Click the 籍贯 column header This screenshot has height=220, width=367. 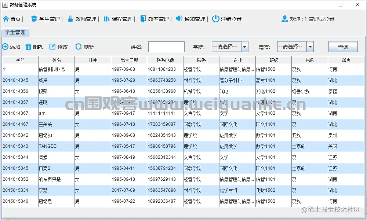click(x=346, y=60)
